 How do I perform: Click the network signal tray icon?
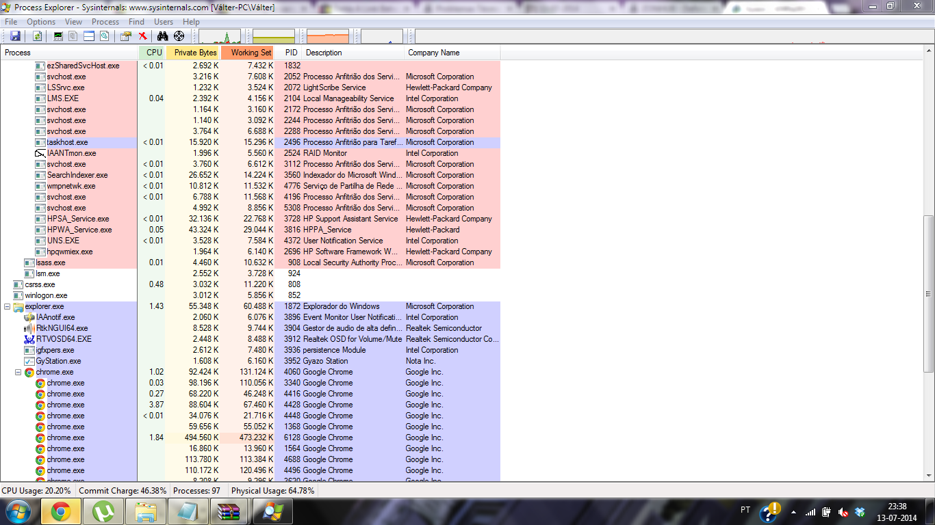click(x=810, y=512)
